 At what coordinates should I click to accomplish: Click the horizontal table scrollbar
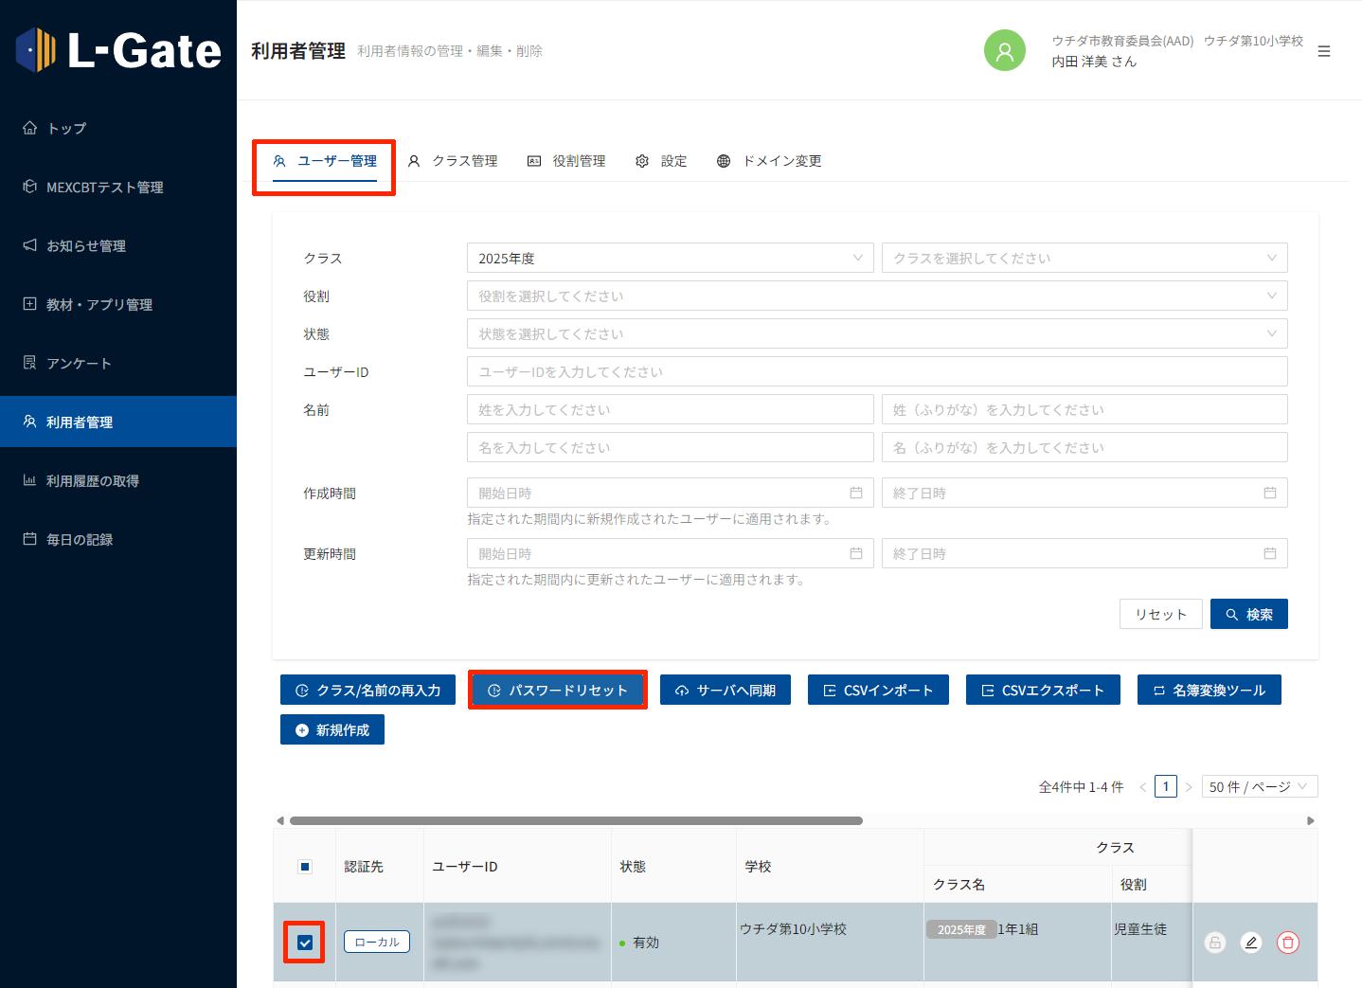[576, 820]
